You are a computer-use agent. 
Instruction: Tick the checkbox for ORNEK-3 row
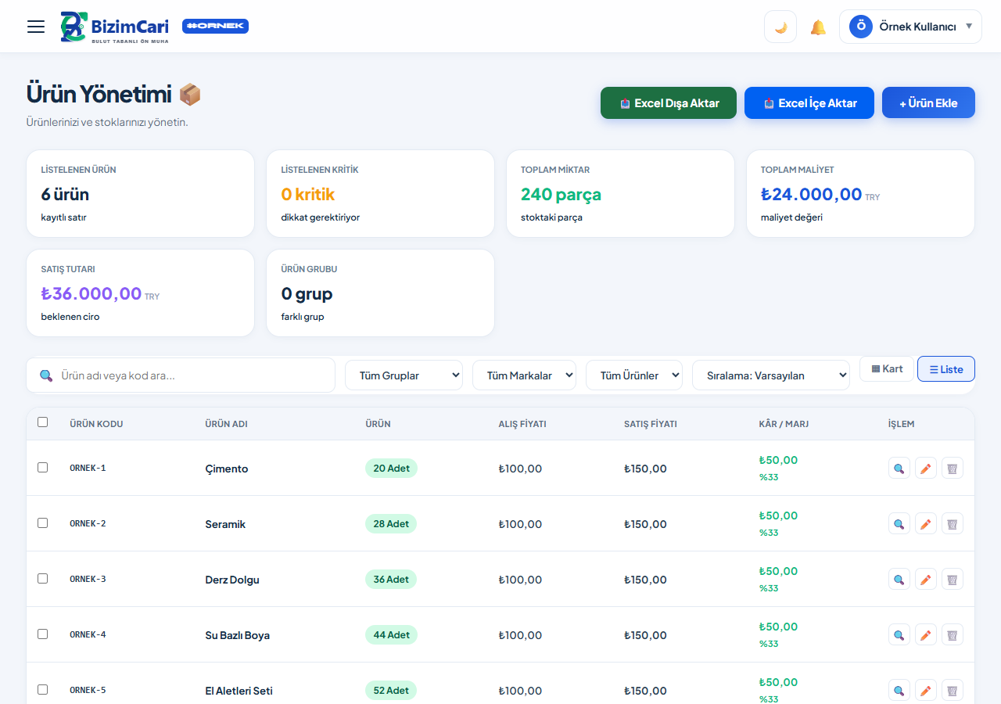[x=43, y=579]
